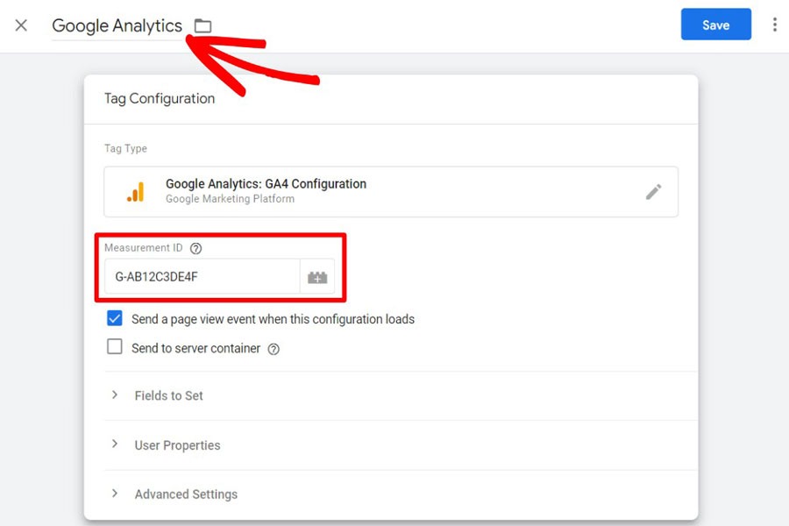Click the Send a page view event label text
Image resolution: width=789 pixels, height=526 pixels.
pos(273,320)
